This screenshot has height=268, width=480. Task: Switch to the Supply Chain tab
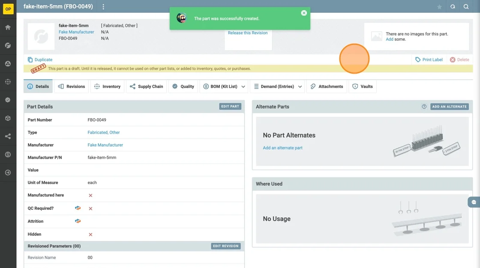point(146,86)
